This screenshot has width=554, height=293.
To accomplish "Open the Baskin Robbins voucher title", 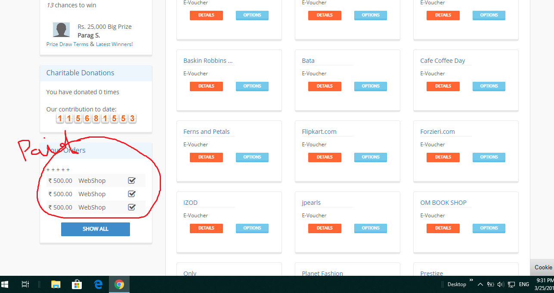I will pos(208,61).
